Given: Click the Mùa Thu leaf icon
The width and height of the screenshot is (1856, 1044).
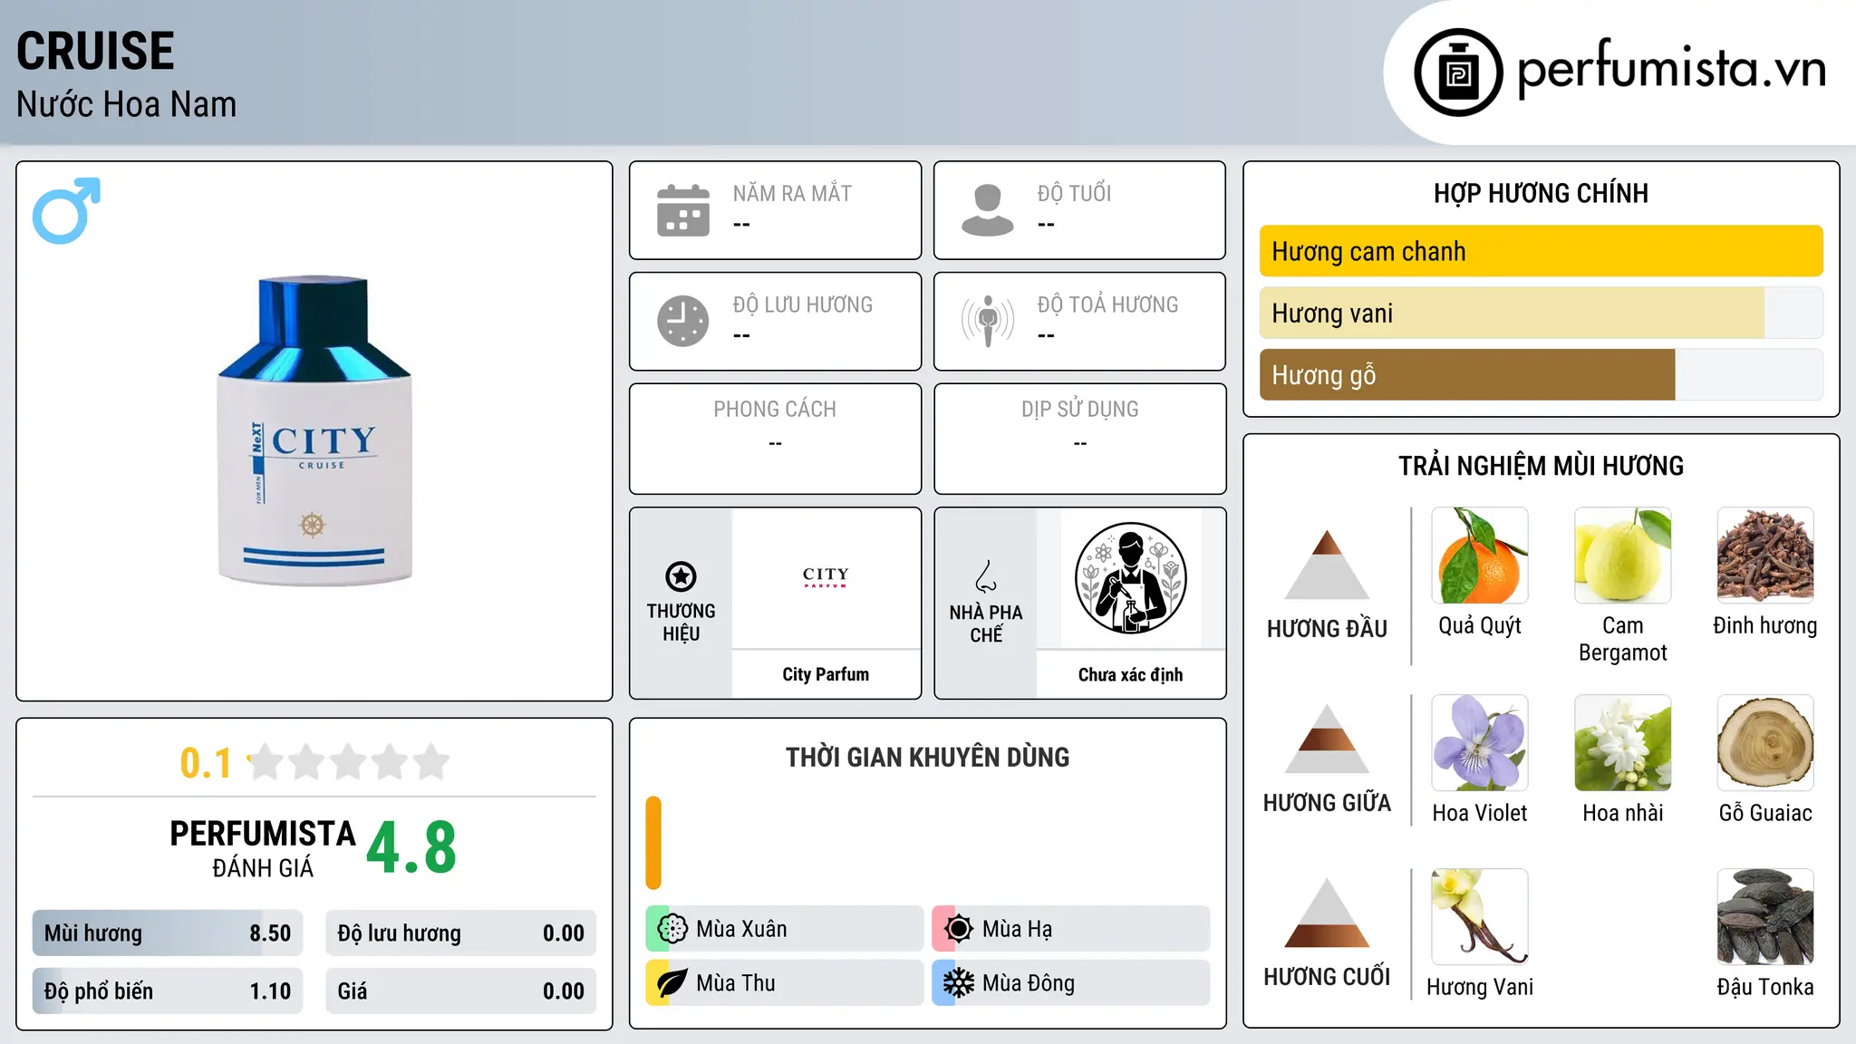Looking at the screenshot, I should 672,983.
